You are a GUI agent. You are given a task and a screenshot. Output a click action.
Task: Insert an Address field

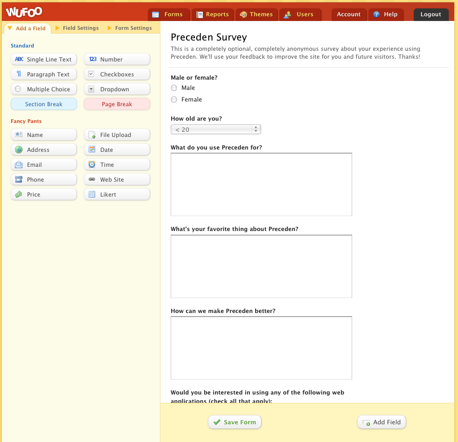click(44, 150)
